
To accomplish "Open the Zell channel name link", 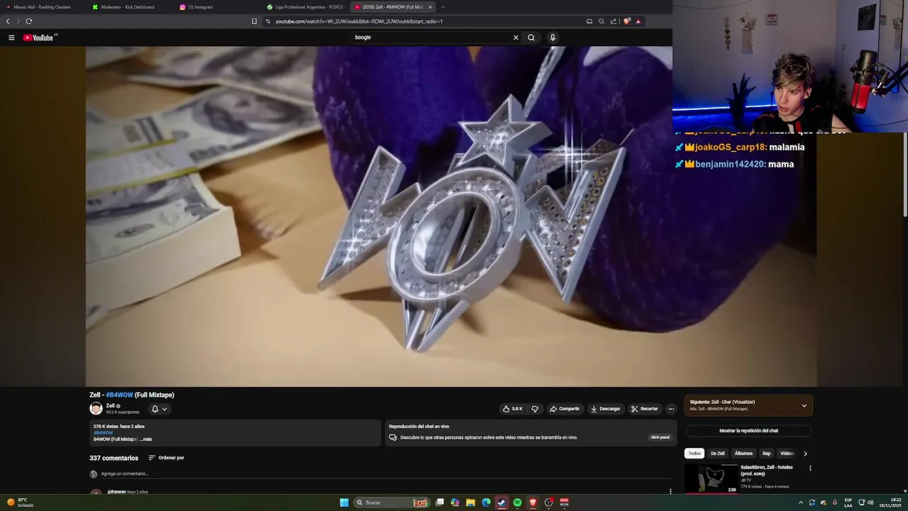I will [x=110, y=405].
